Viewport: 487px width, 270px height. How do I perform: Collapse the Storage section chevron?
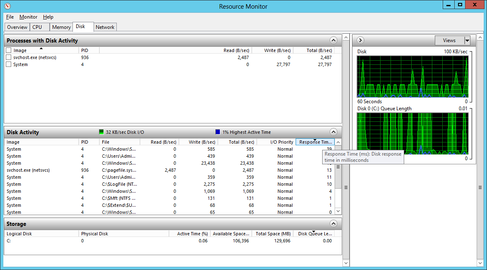pyautogui.click(x=333, y=224)
